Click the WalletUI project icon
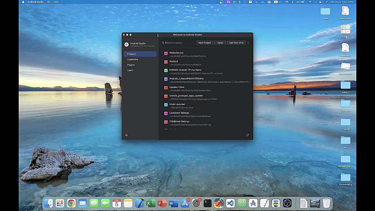The image size is (375, 211). point(166,62)
